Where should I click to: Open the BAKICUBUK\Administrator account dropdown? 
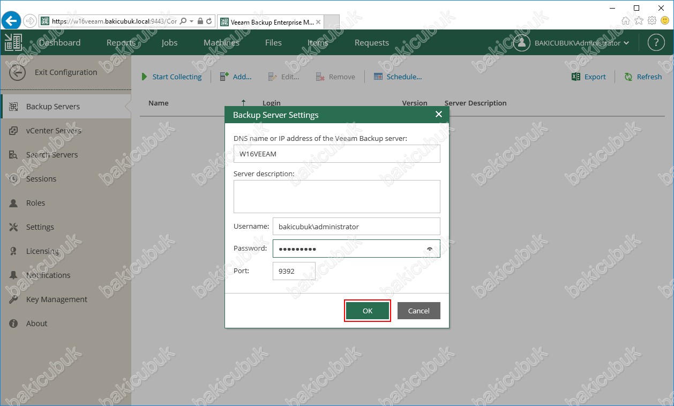tap(582, 43)
